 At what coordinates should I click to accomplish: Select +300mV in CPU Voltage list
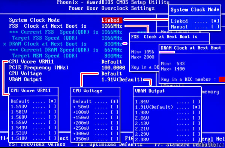click(96, 133)
